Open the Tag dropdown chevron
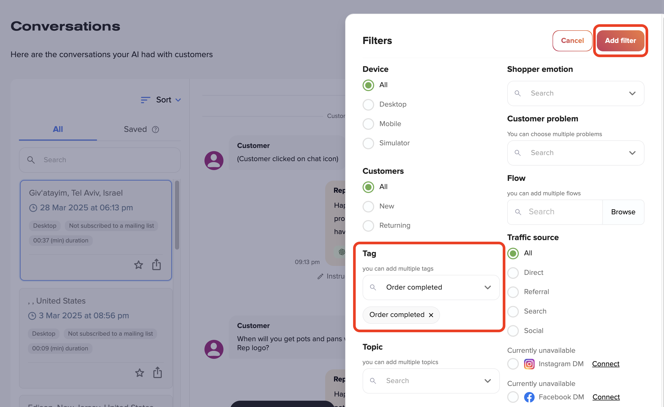Image resolution: width=664 pixels, height=407 pixels. (487, 287)
